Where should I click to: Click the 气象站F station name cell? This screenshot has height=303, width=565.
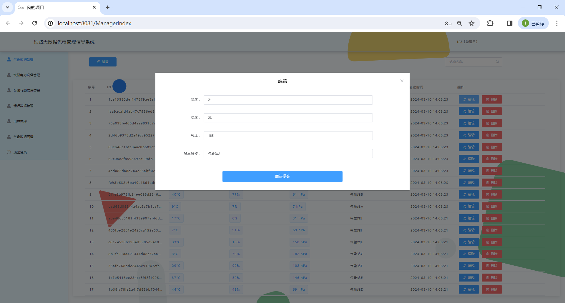(356, 266)
